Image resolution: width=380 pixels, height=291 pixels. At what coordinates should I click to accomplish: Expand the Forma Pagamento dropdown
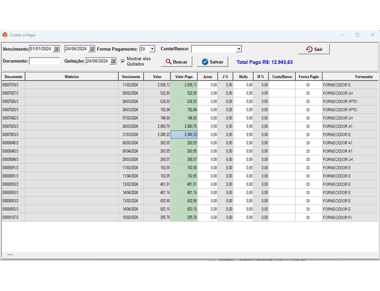click(152, 49)
